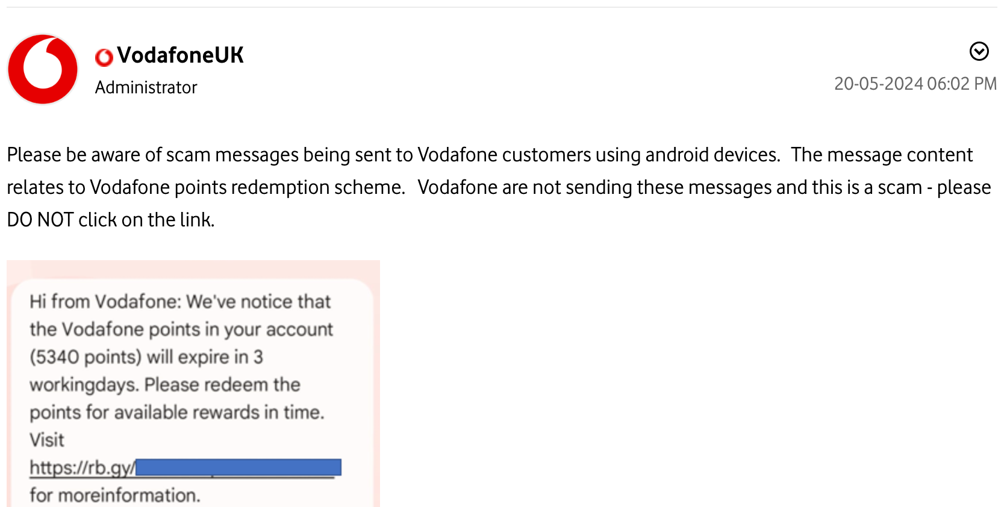This screenshot has width=1007, height=507.
Task: Click the moreinformation line in the screenshot
Action: 113,495
